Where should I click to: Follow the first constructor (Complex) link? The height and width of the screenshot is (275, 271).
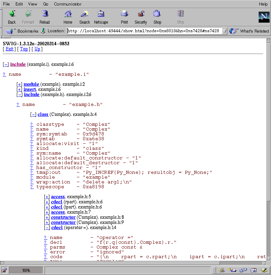point(63,217)
